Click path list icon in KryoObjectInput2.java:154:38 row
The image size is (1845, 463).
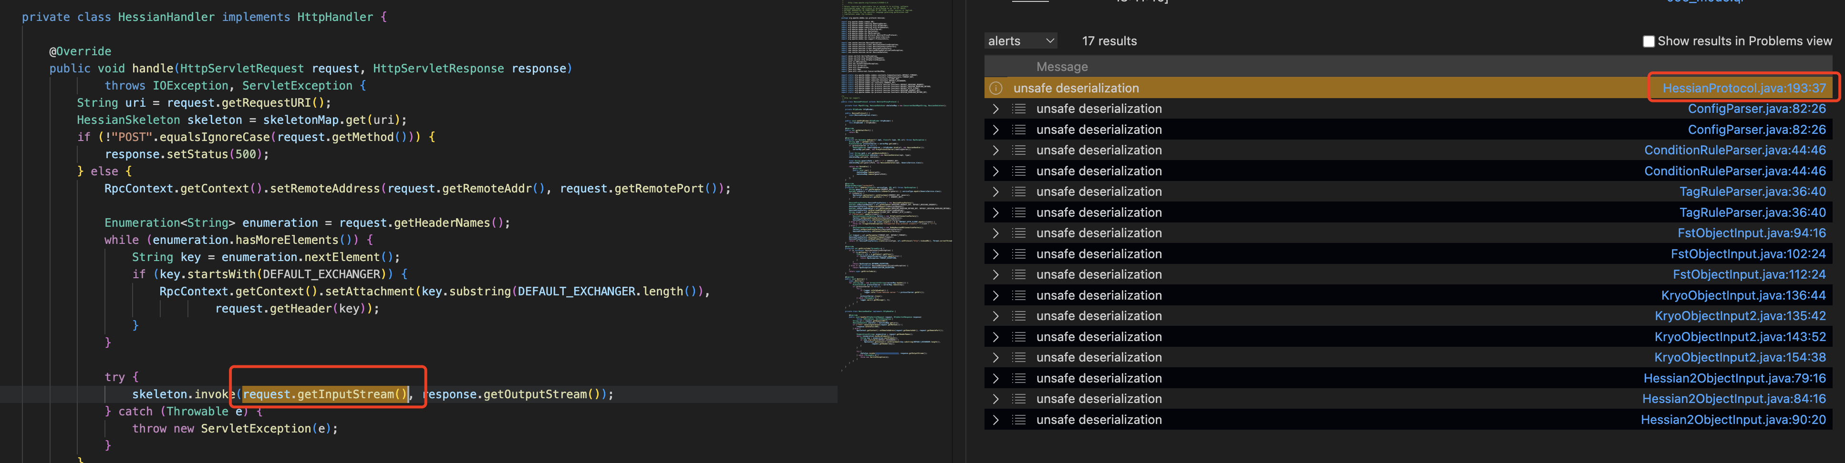point(1019,358)
